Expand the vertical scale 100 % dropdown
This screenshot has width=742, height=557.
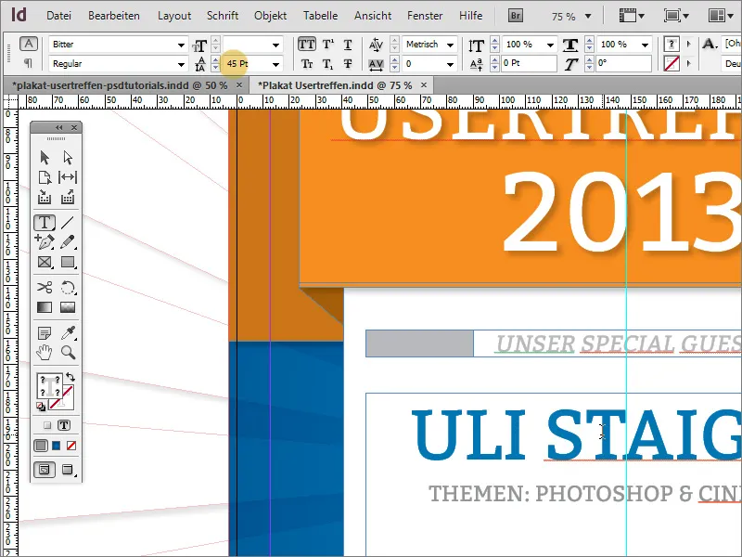point(550,45)
